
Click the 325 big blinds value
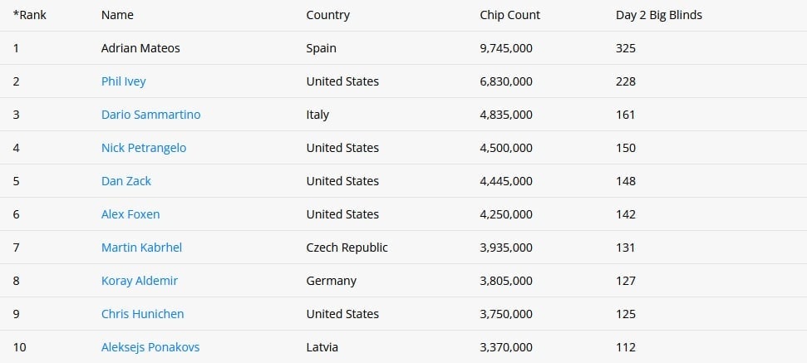[626, 48]
